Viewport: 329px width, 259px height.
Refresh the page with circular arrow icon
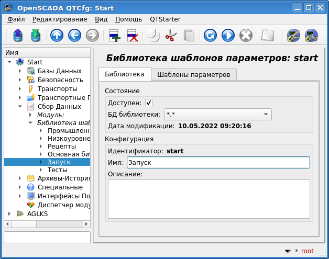210,35
